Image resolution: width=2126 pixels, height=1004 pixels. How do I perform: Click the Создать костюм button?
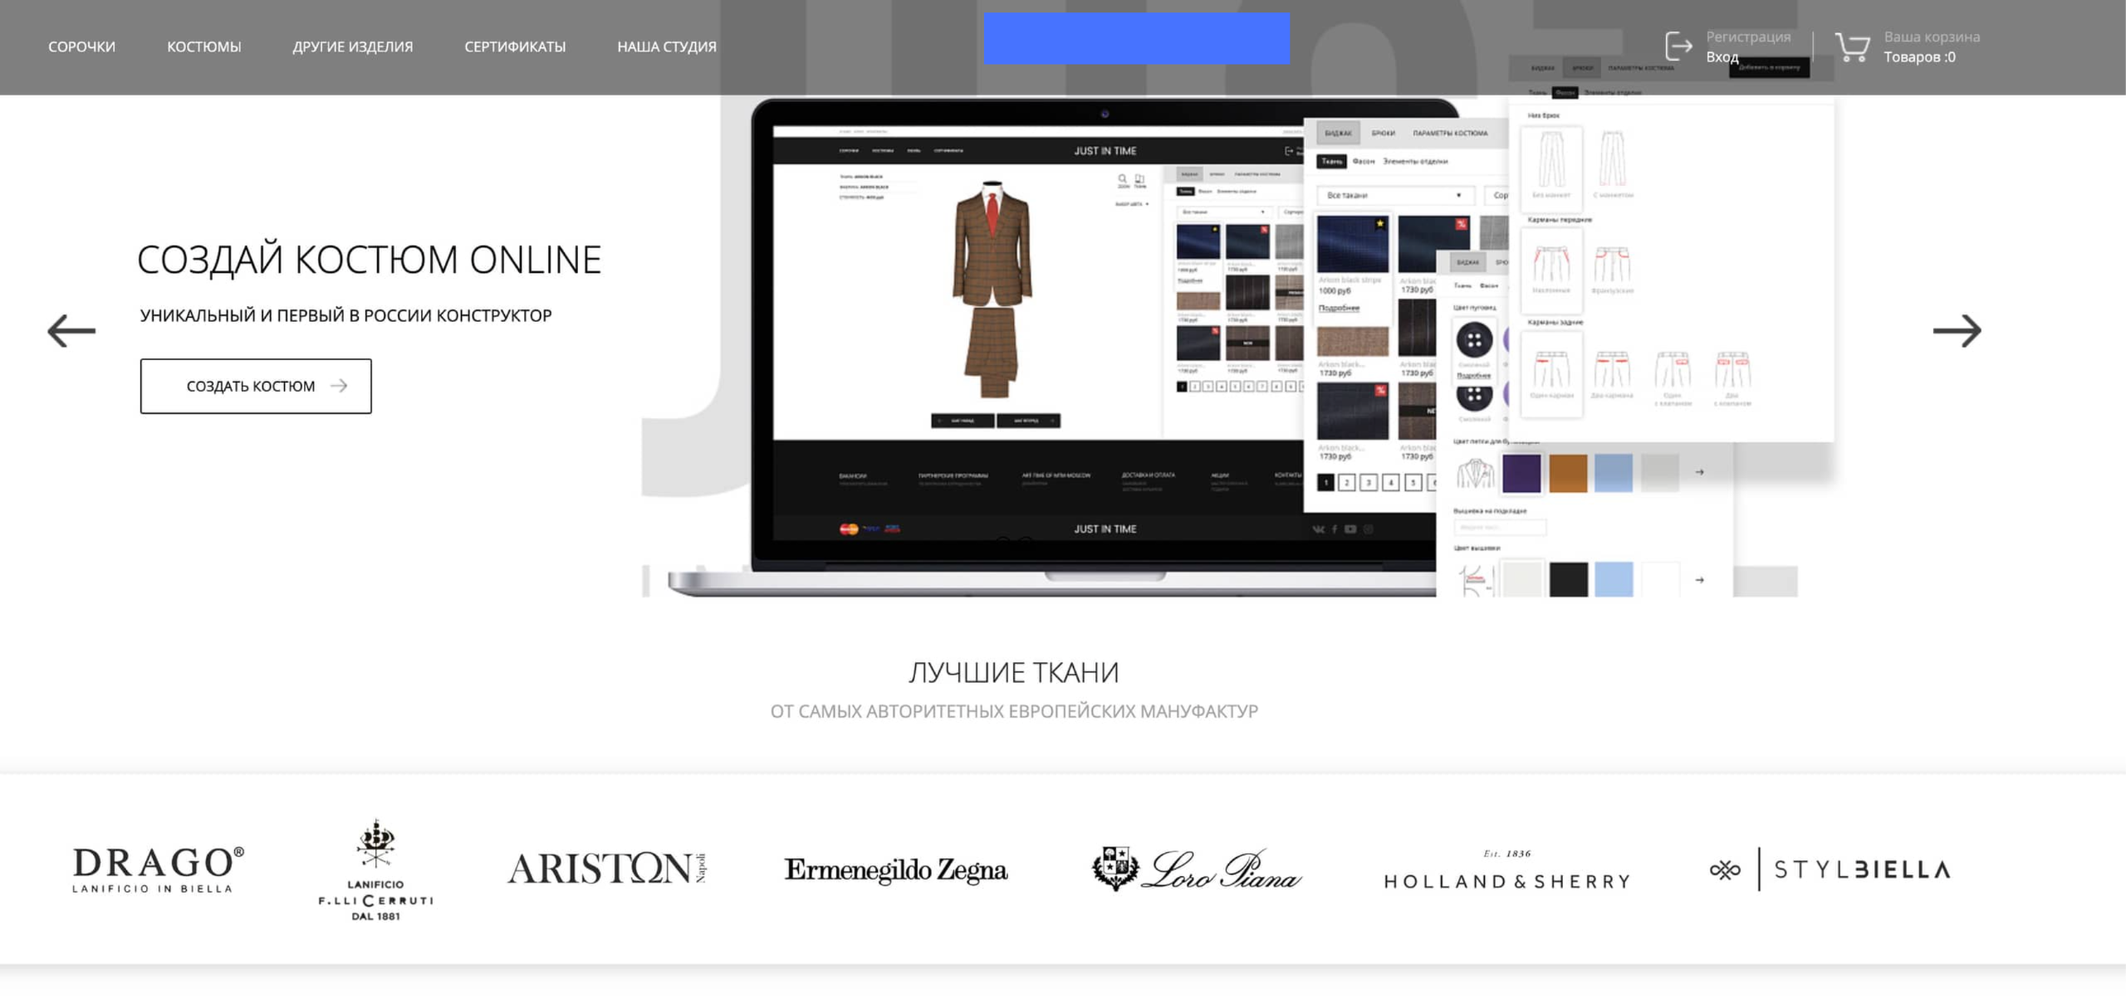coord(256,386)
